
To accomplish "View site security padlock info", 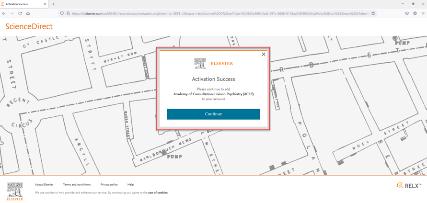I will click(x=68, y=13).
